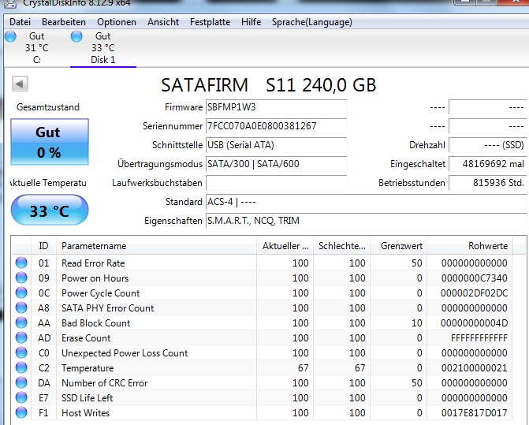
Task: Click the Betriebsstunden field 815936 Std.
Action: (487, 183)
